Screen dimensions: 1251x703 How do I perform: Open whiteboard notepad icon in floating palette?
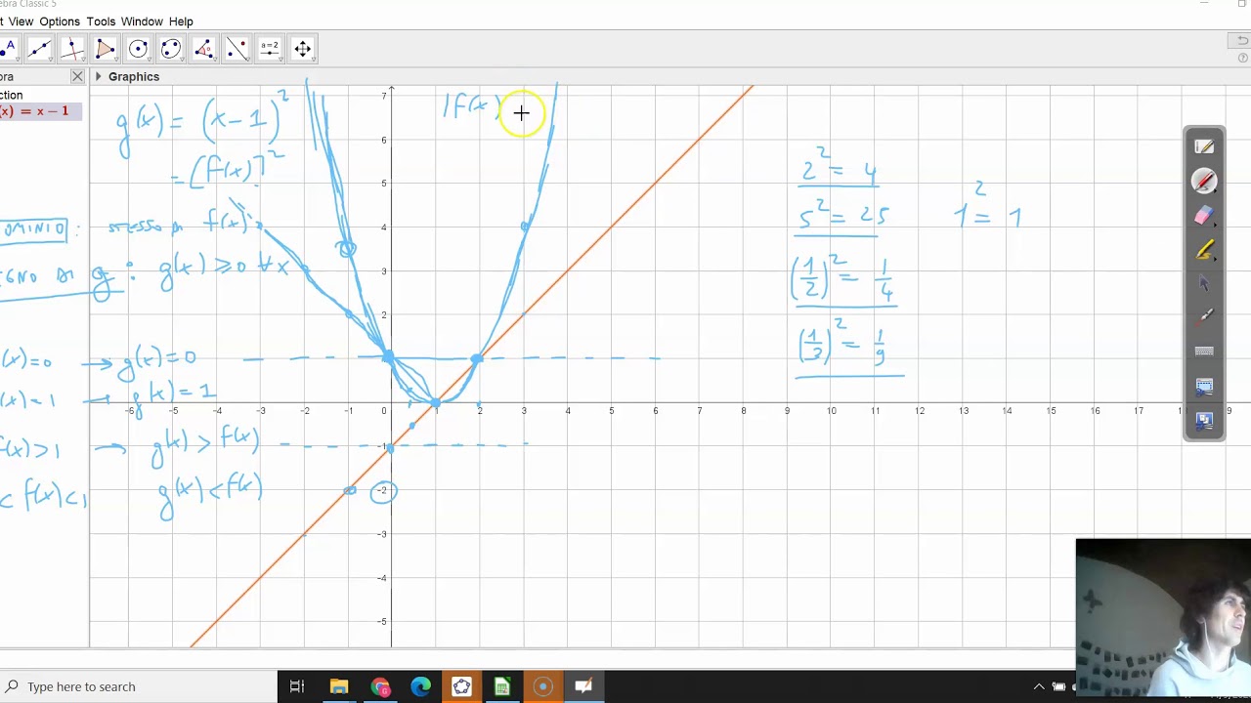[x=1204, y=146]
